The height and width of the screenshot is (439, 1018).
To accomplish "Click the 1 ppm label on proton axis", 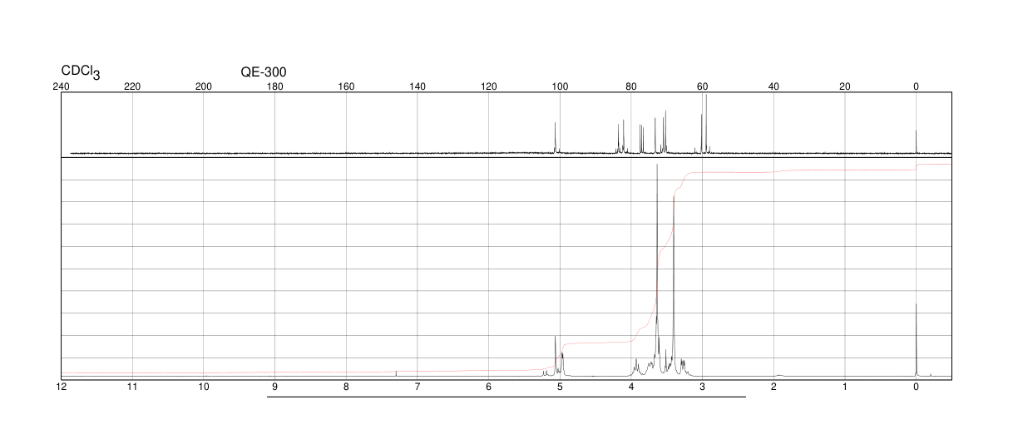I will (x=845, y=387).
